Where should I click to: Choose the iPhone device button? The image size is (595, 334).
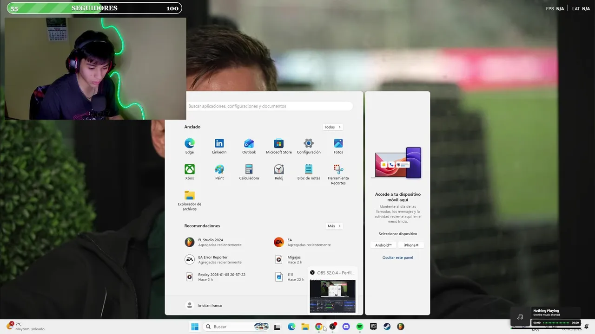tap(411, 245)
